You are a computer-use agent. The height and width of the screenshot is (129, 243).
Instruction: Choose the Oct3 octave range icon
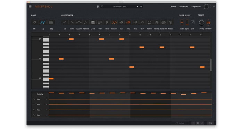(135, 22)
